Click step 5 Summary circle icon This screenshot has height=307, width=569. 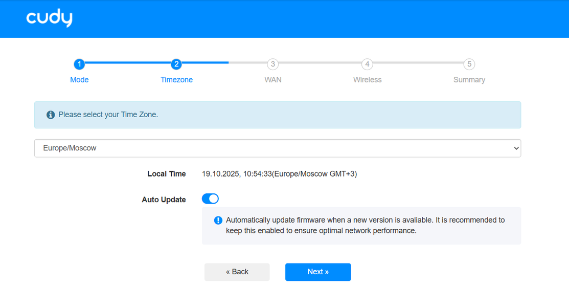[x=469, y=64]
